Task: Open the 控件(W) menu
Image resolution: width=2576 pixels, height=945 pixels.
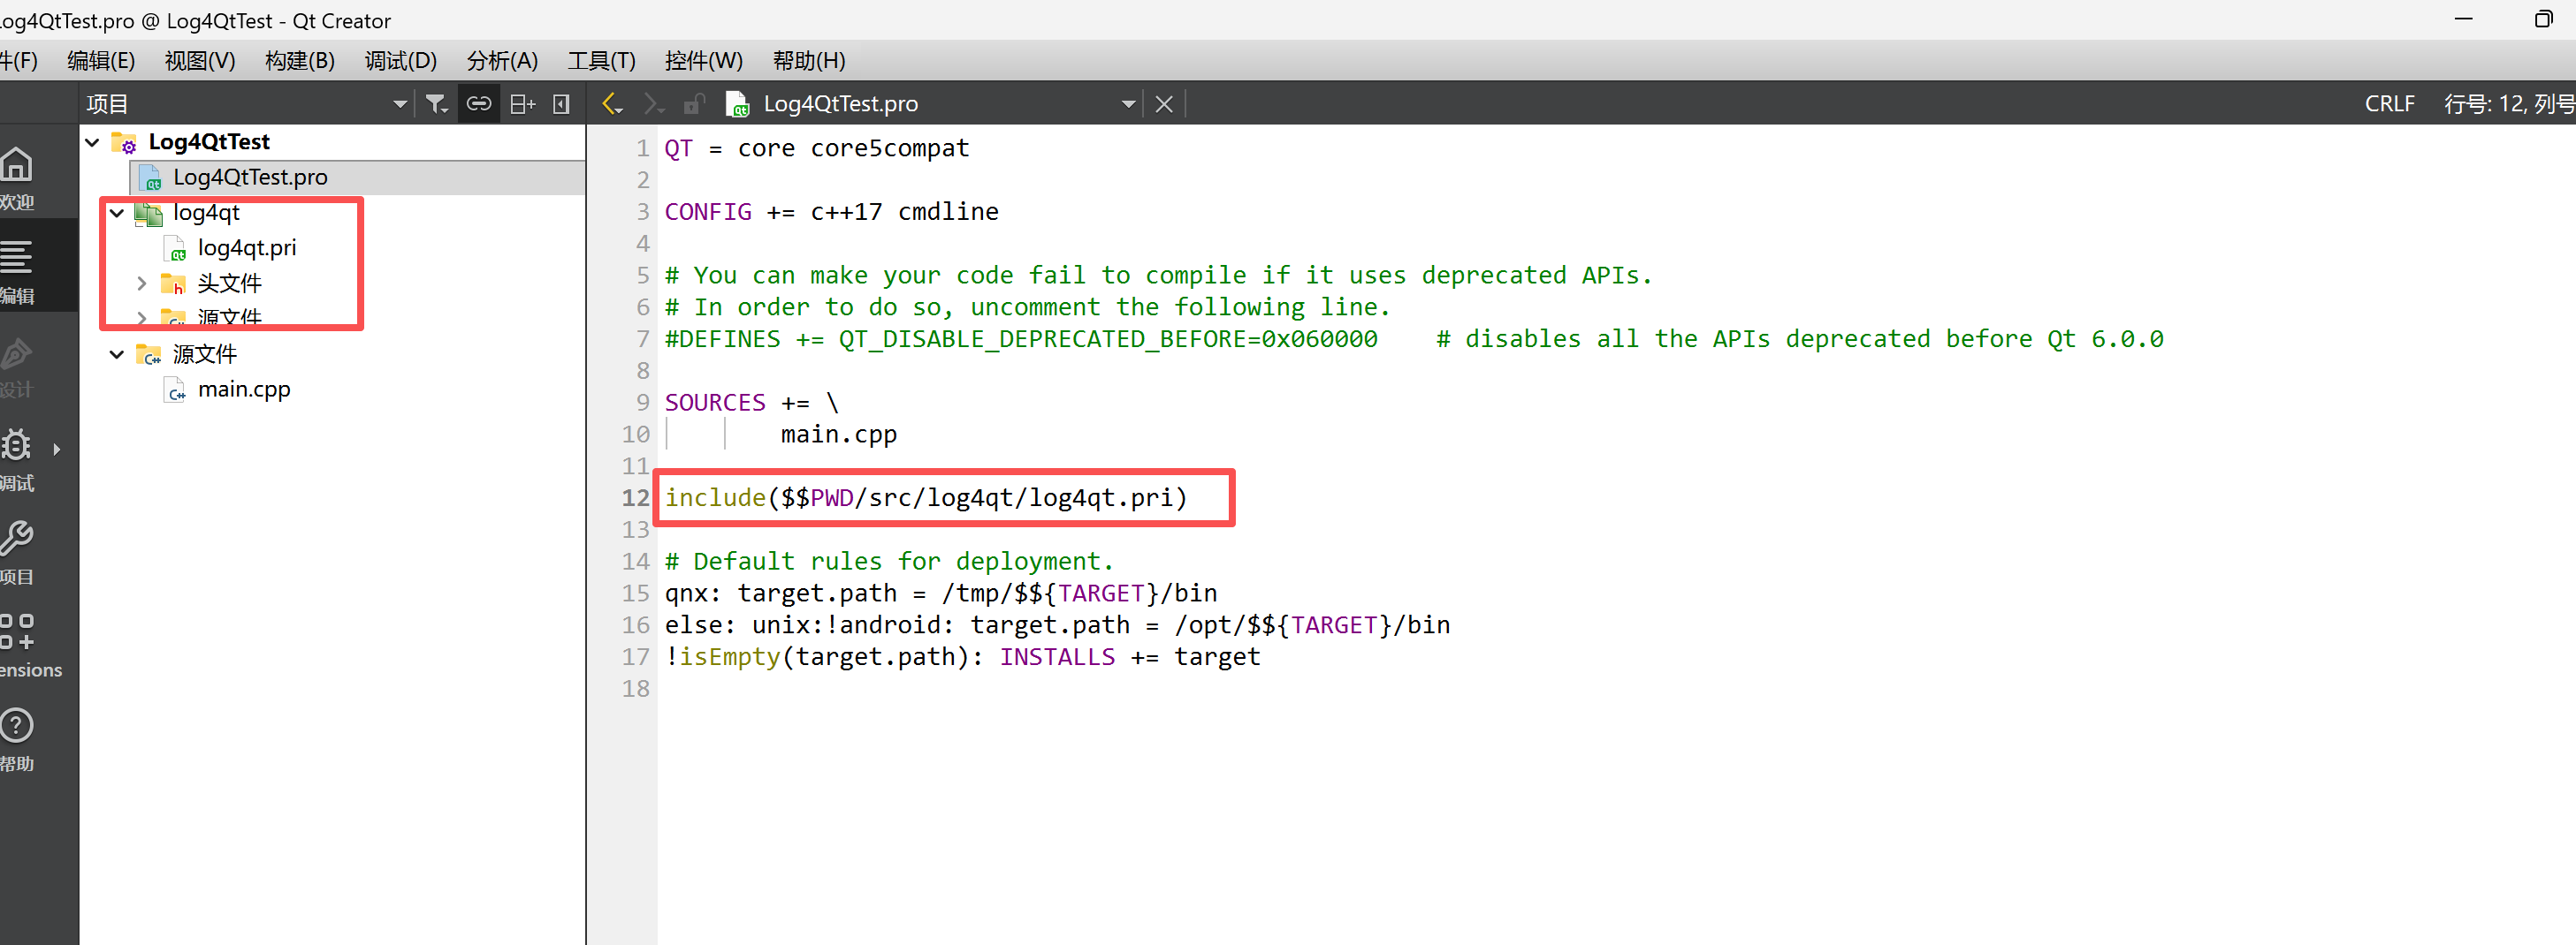Action: (704, 61)
